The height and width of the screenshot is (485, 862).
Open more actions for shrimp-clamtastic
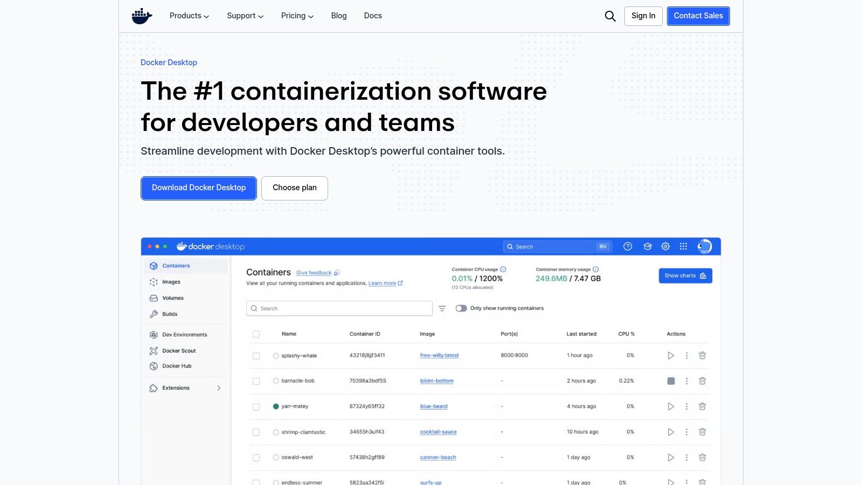pyautogui.click(x=686, y=432)
